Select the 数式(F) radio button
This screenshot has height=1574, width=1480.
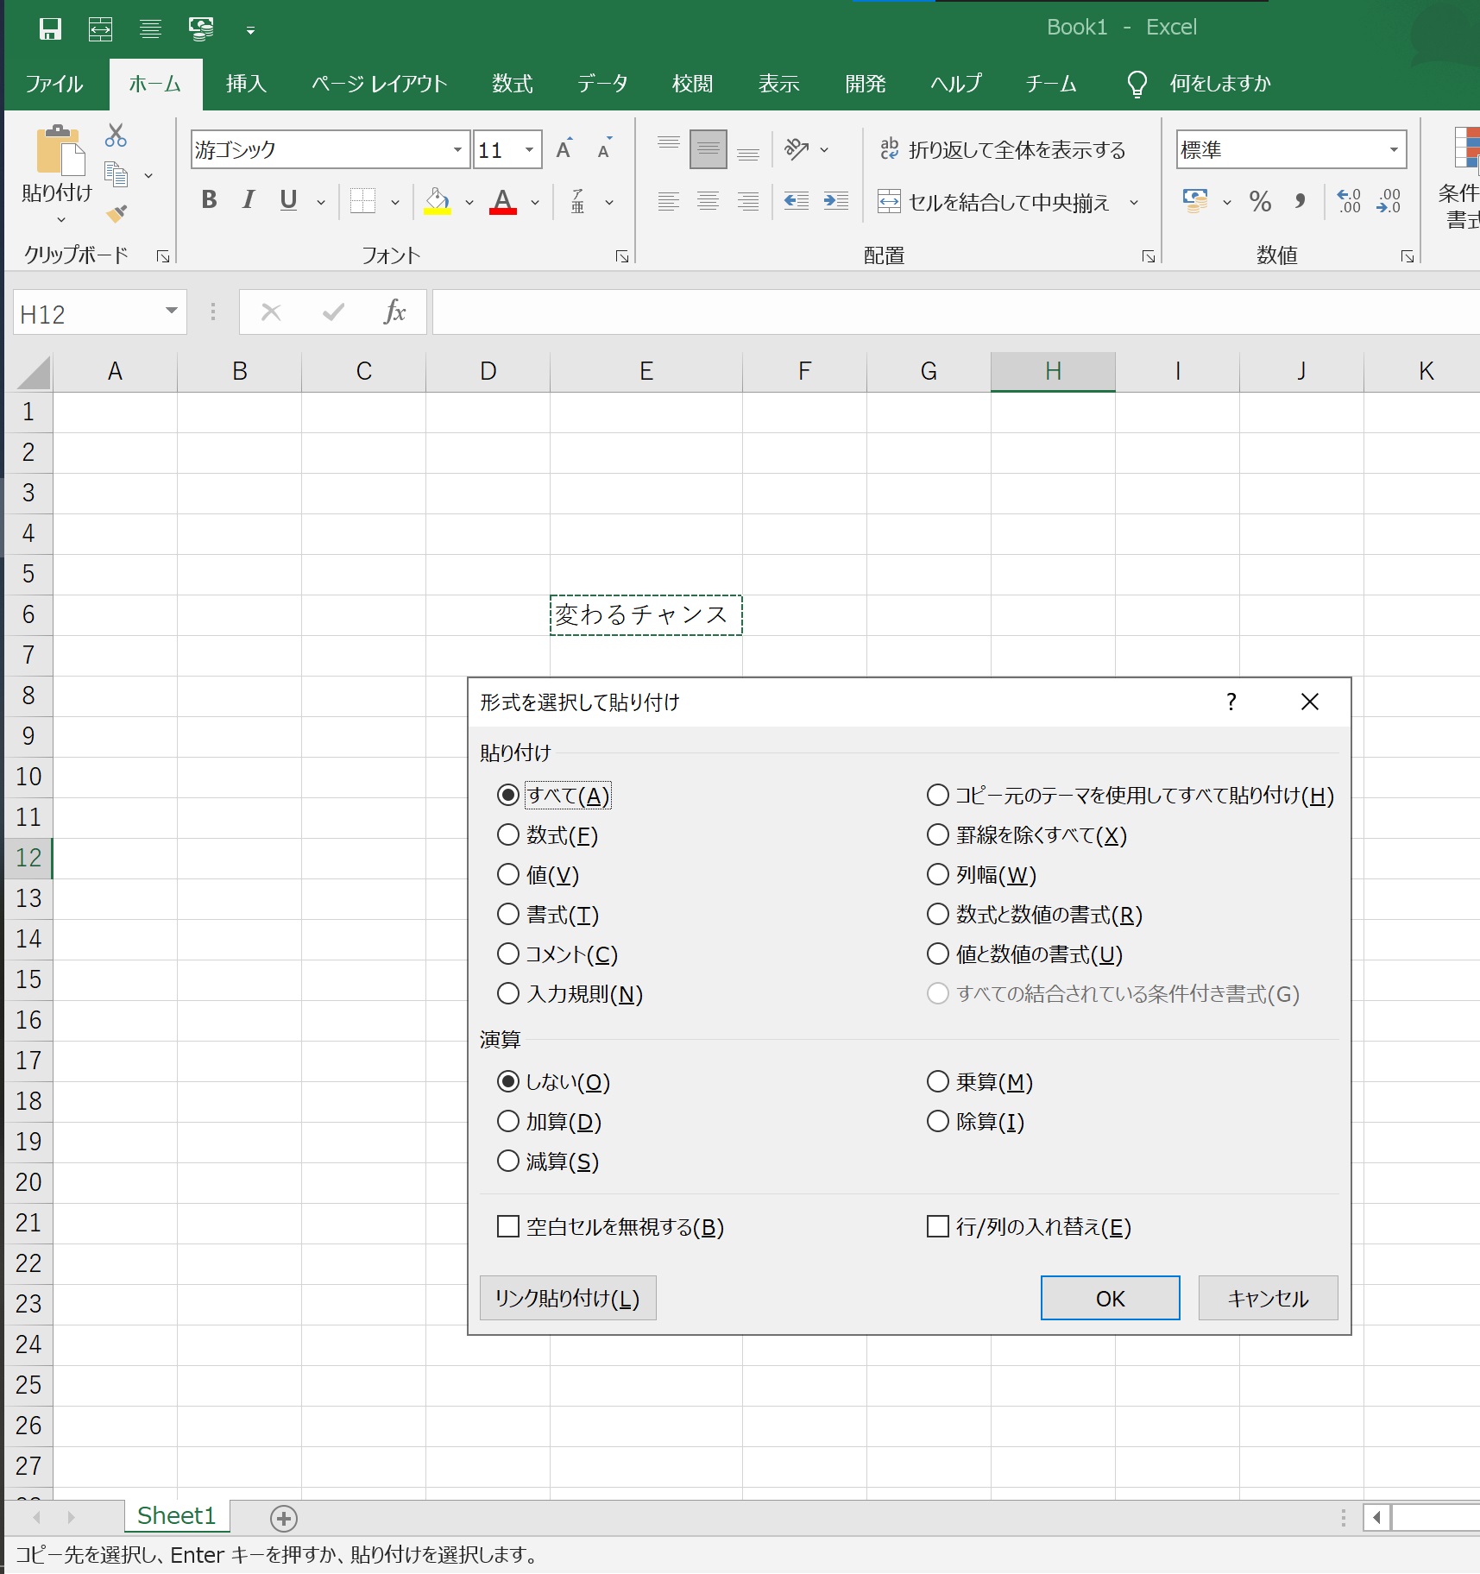pos(508,834)
